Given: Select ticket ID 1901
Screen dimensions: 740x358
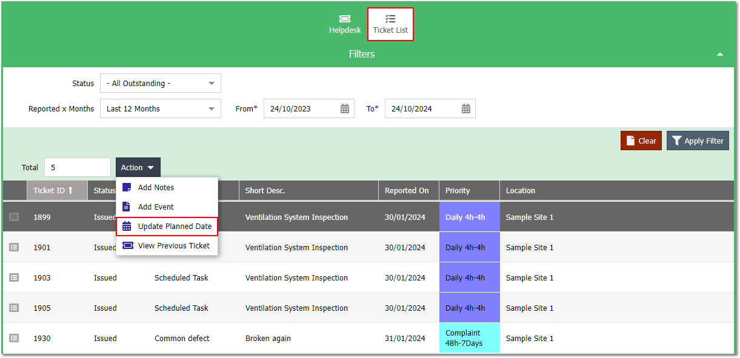Looking at the screenshot, I should coord(42,247).
